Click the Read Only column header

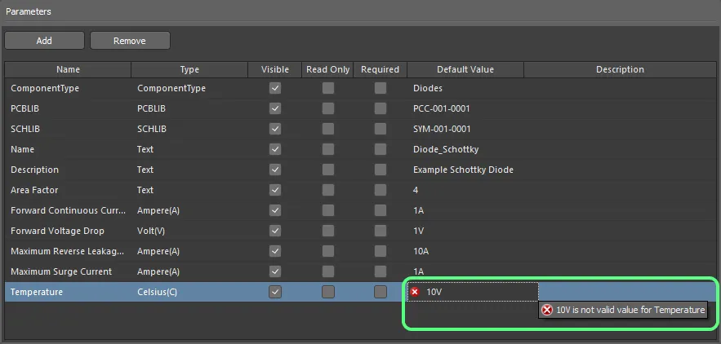(x=328, y=70)
